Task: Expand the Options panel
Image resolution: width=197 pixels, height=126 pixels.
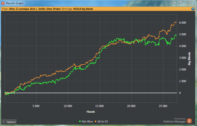Action: (9, 122)
